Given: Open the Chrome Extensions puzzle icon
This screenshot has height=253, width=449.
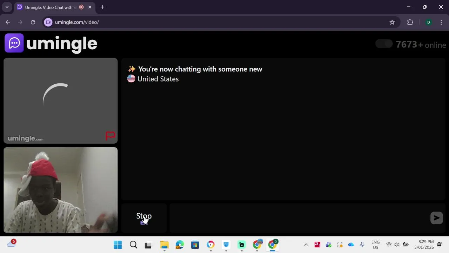Looking at the screenshot, I should (x=410, y=22).
